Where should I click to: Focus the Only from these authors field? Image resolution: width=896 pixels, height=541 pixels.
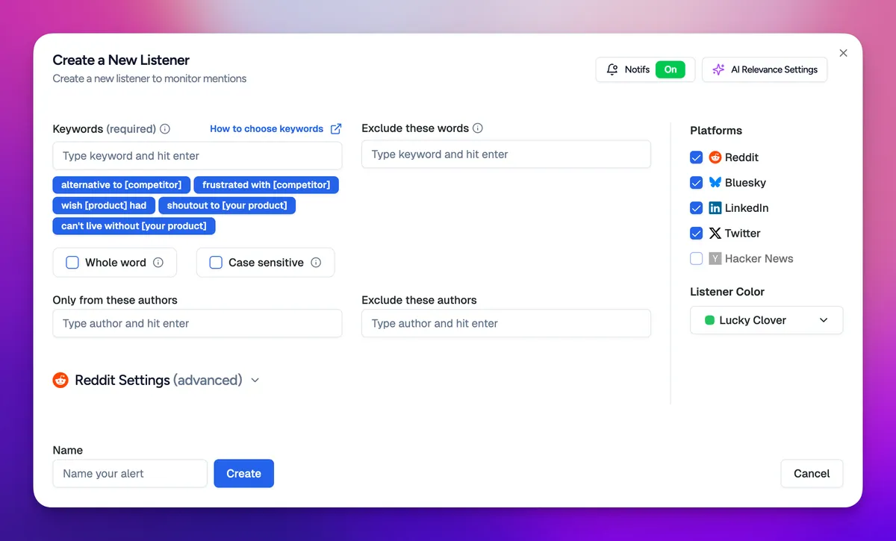click(197, 324)
